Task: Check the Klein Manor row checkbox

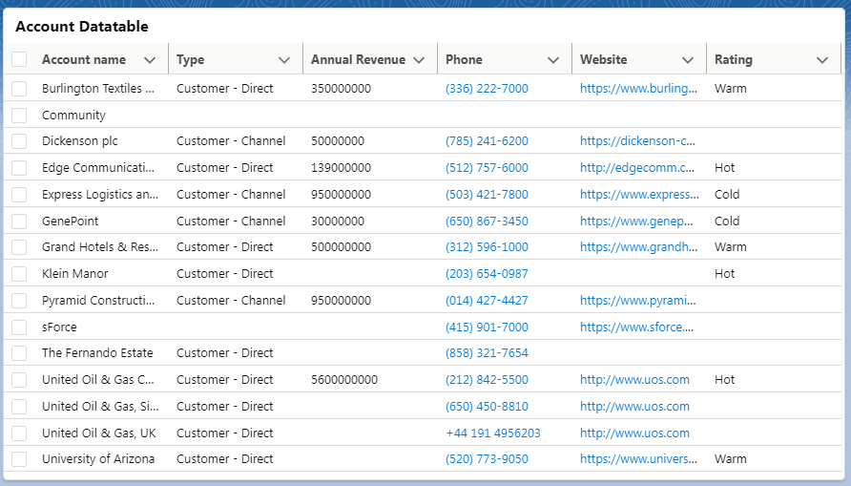Action: [x=19, y=274]
